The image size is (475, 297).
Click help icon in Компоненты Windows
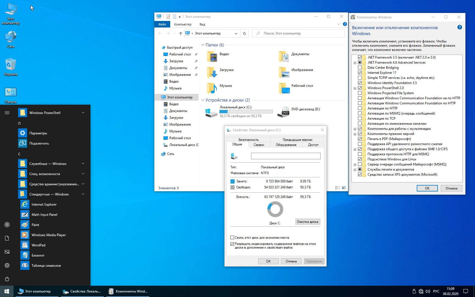tap(459, 27)
